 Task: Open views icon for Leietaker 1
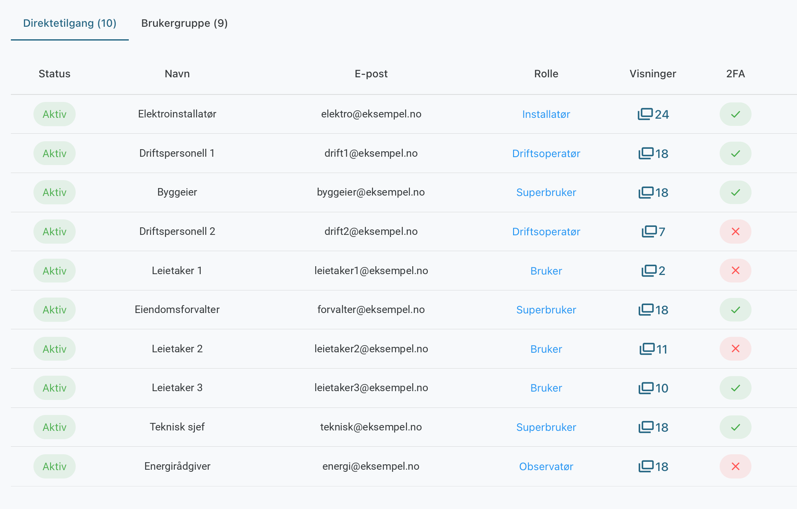[649, 271]
